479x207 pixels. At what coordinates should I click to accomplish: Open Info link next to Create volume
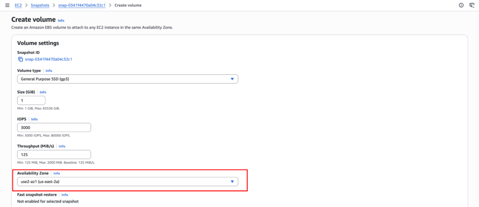click(x=61, y=21)
